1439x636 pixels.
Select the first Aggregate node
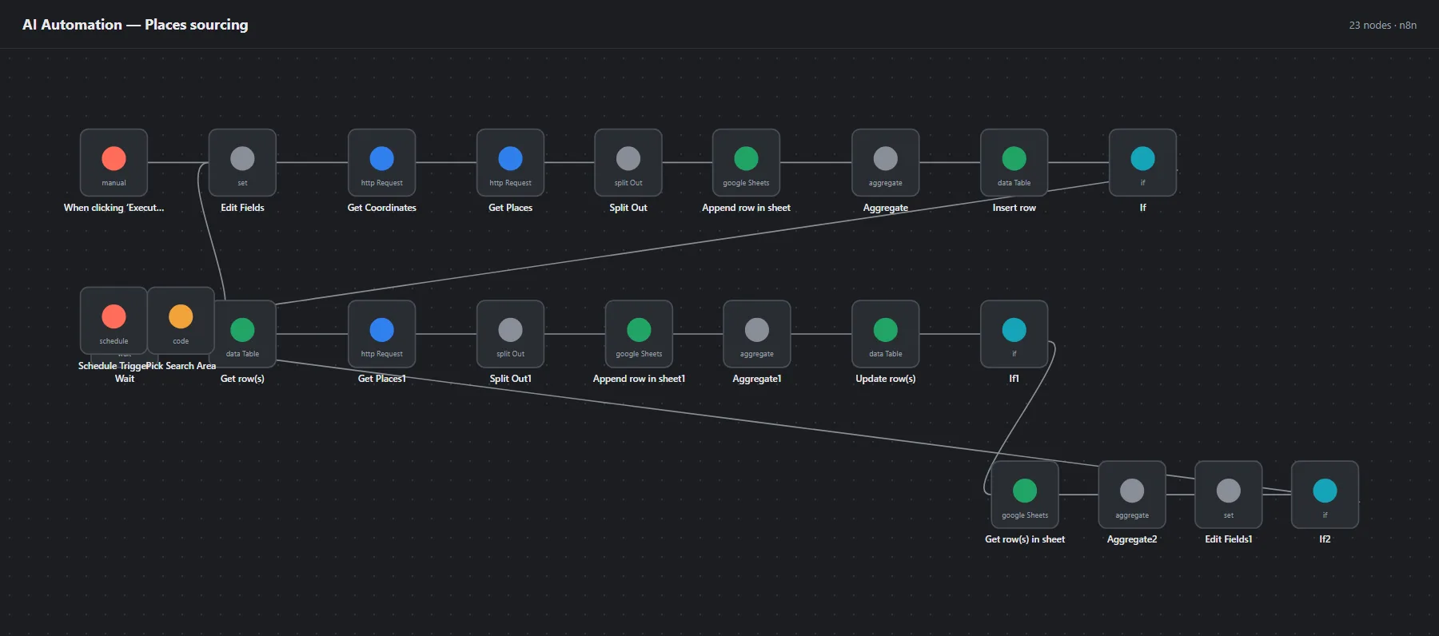click(x=885, y=162)
